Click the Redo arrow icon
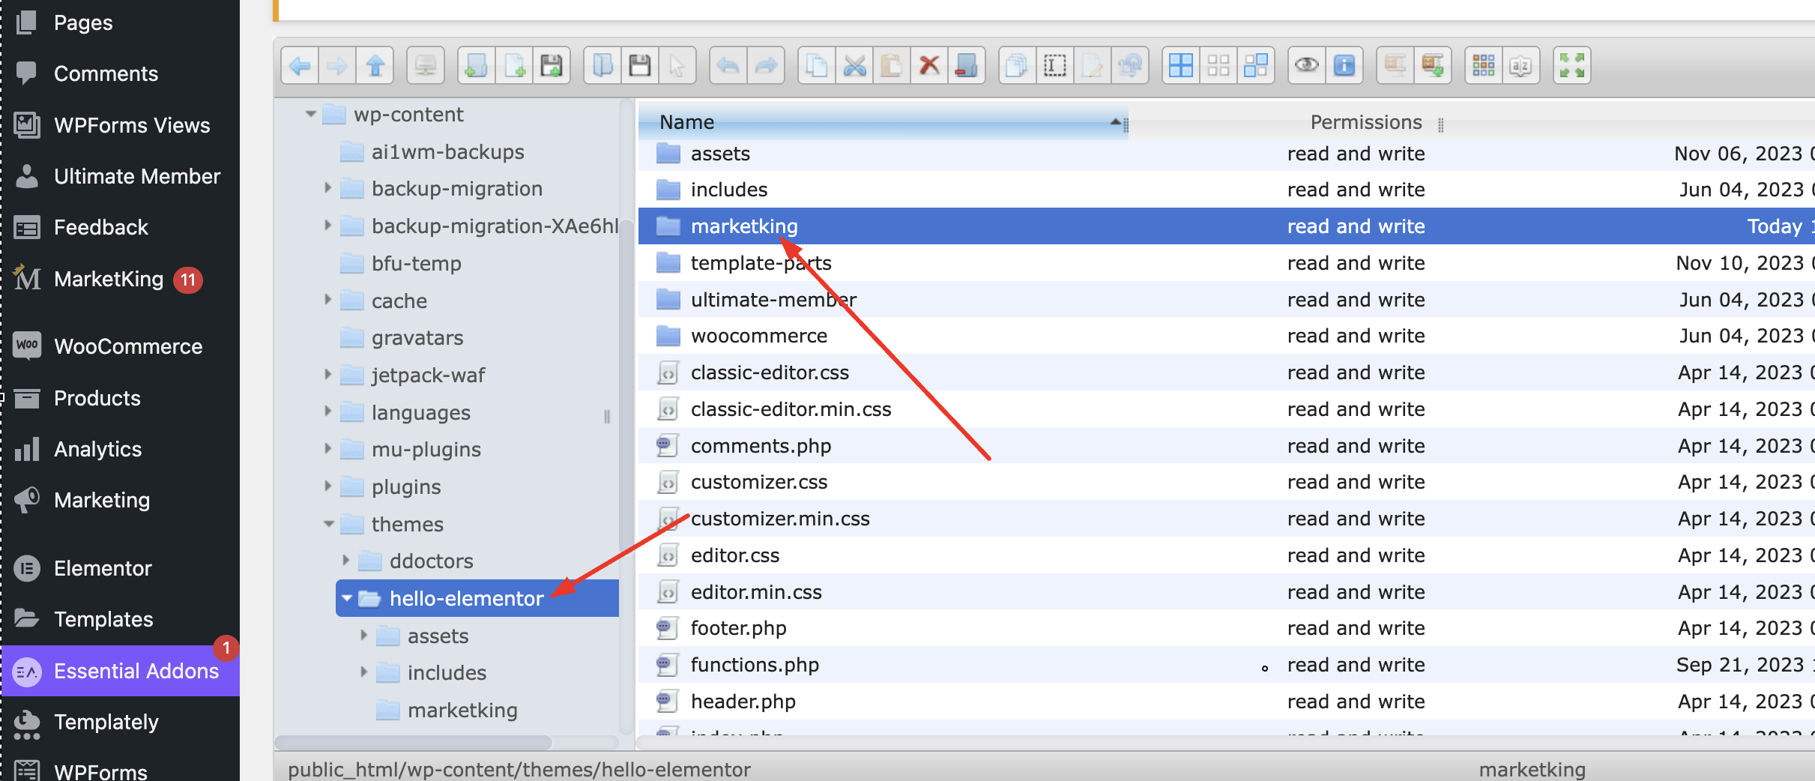This screenshot has width=1815, height=781. coord(766,66)
